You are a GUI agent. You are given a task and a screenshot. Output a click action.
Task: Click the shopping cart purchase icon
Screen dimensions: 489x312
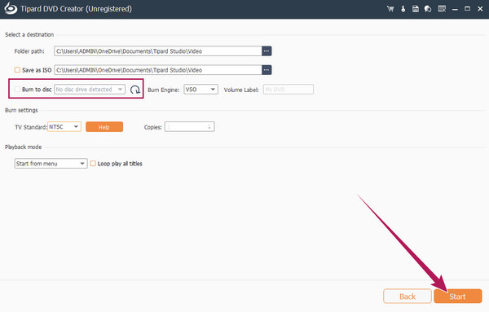pyautogui.click(x=390, y=9)
